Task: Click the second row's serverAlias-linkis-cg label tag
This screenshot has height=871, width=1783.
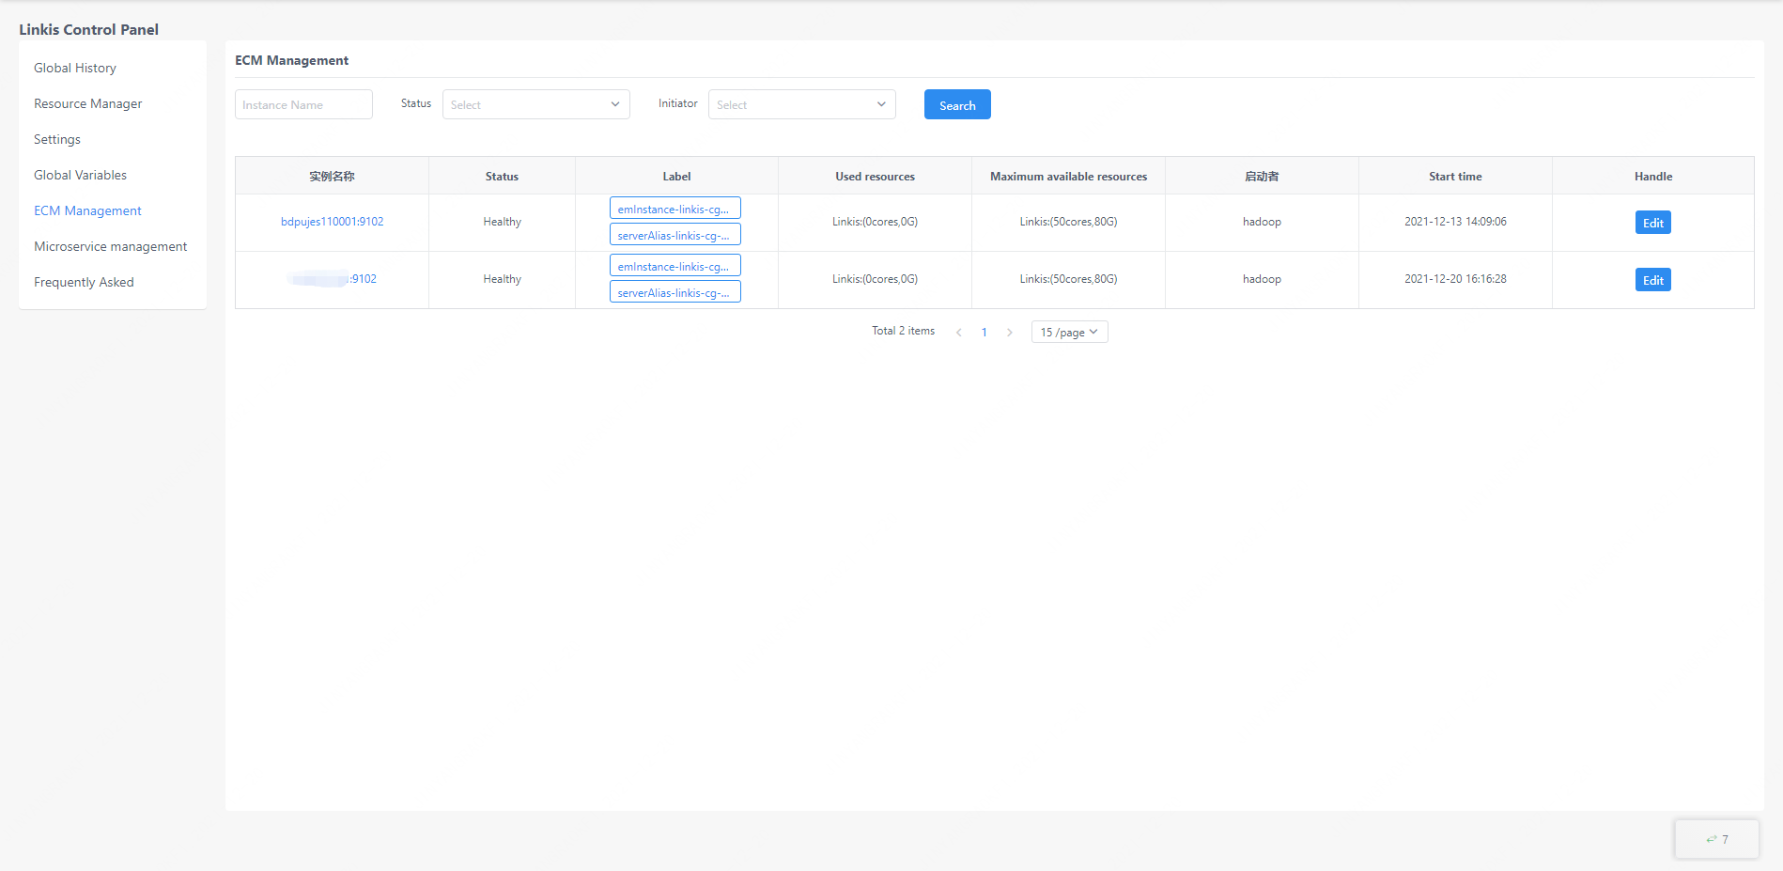Action: click(x=674, y=292)
